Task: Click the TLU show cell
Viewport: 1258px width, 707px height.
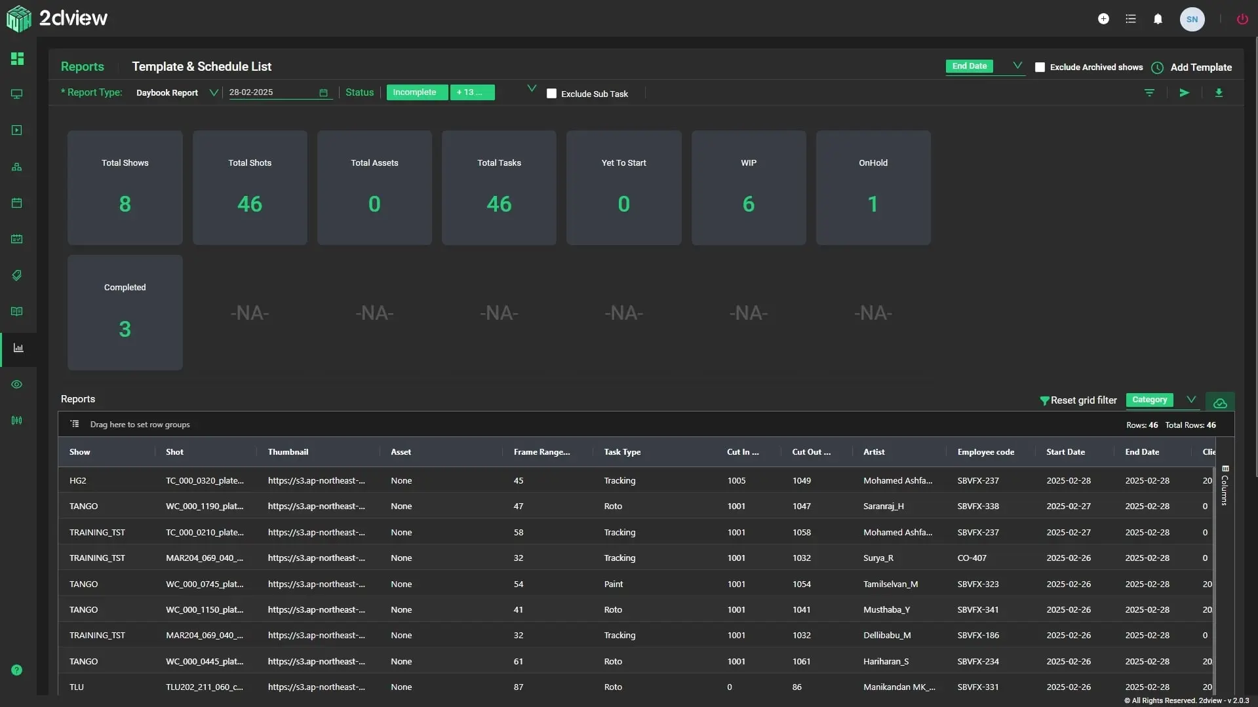Action: coord(77,687)
